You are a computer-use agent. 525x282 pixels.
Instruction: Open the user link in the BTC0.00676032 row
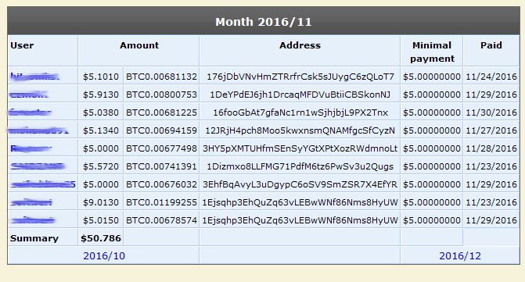tap(43, 184)
